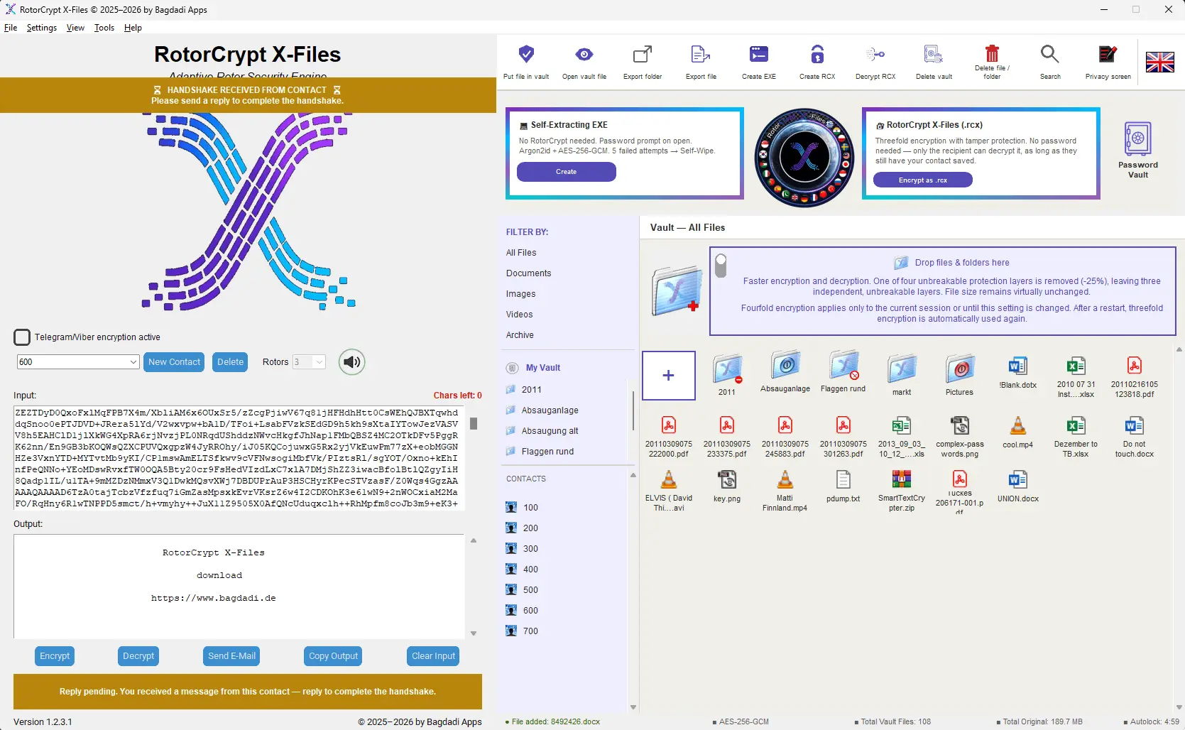The width and height of the screenshot is (1185, 730).
Task: Click Put file in vault icon
Action: pyautogui.click(x=526, y=54)
